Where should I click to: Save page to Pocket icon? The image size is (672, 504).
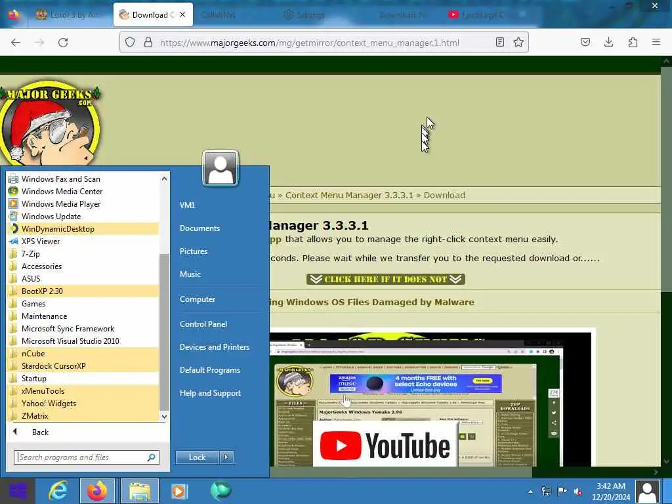click(585, 42)
